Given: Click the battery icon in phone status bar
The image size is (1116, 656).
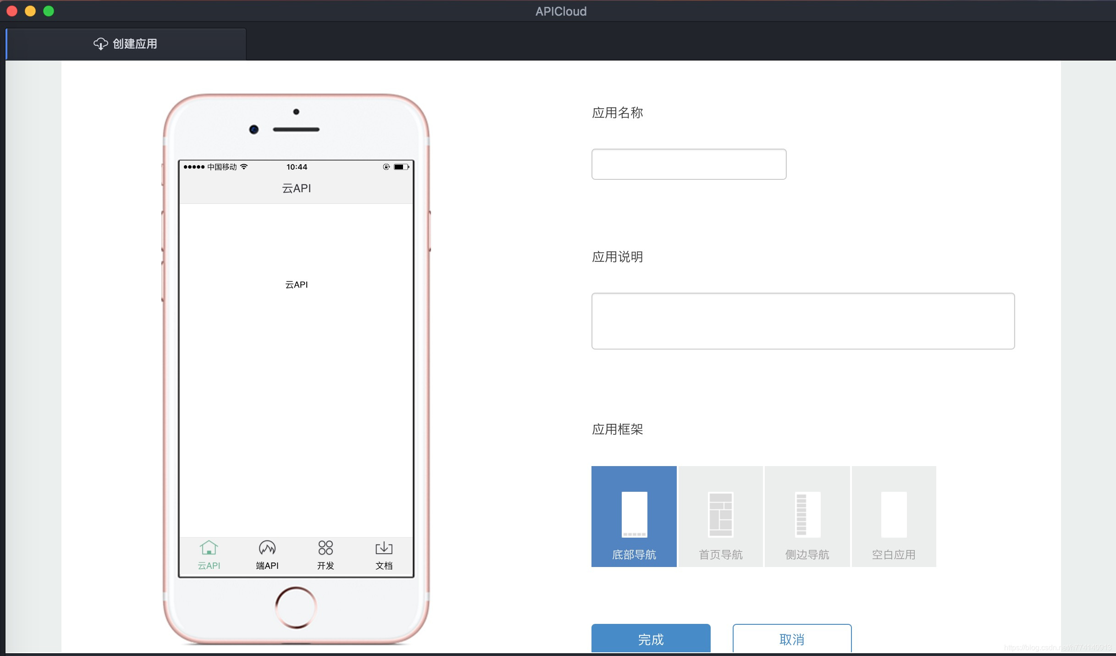Looking at the screenshot, I should click(x=402, y=167).
